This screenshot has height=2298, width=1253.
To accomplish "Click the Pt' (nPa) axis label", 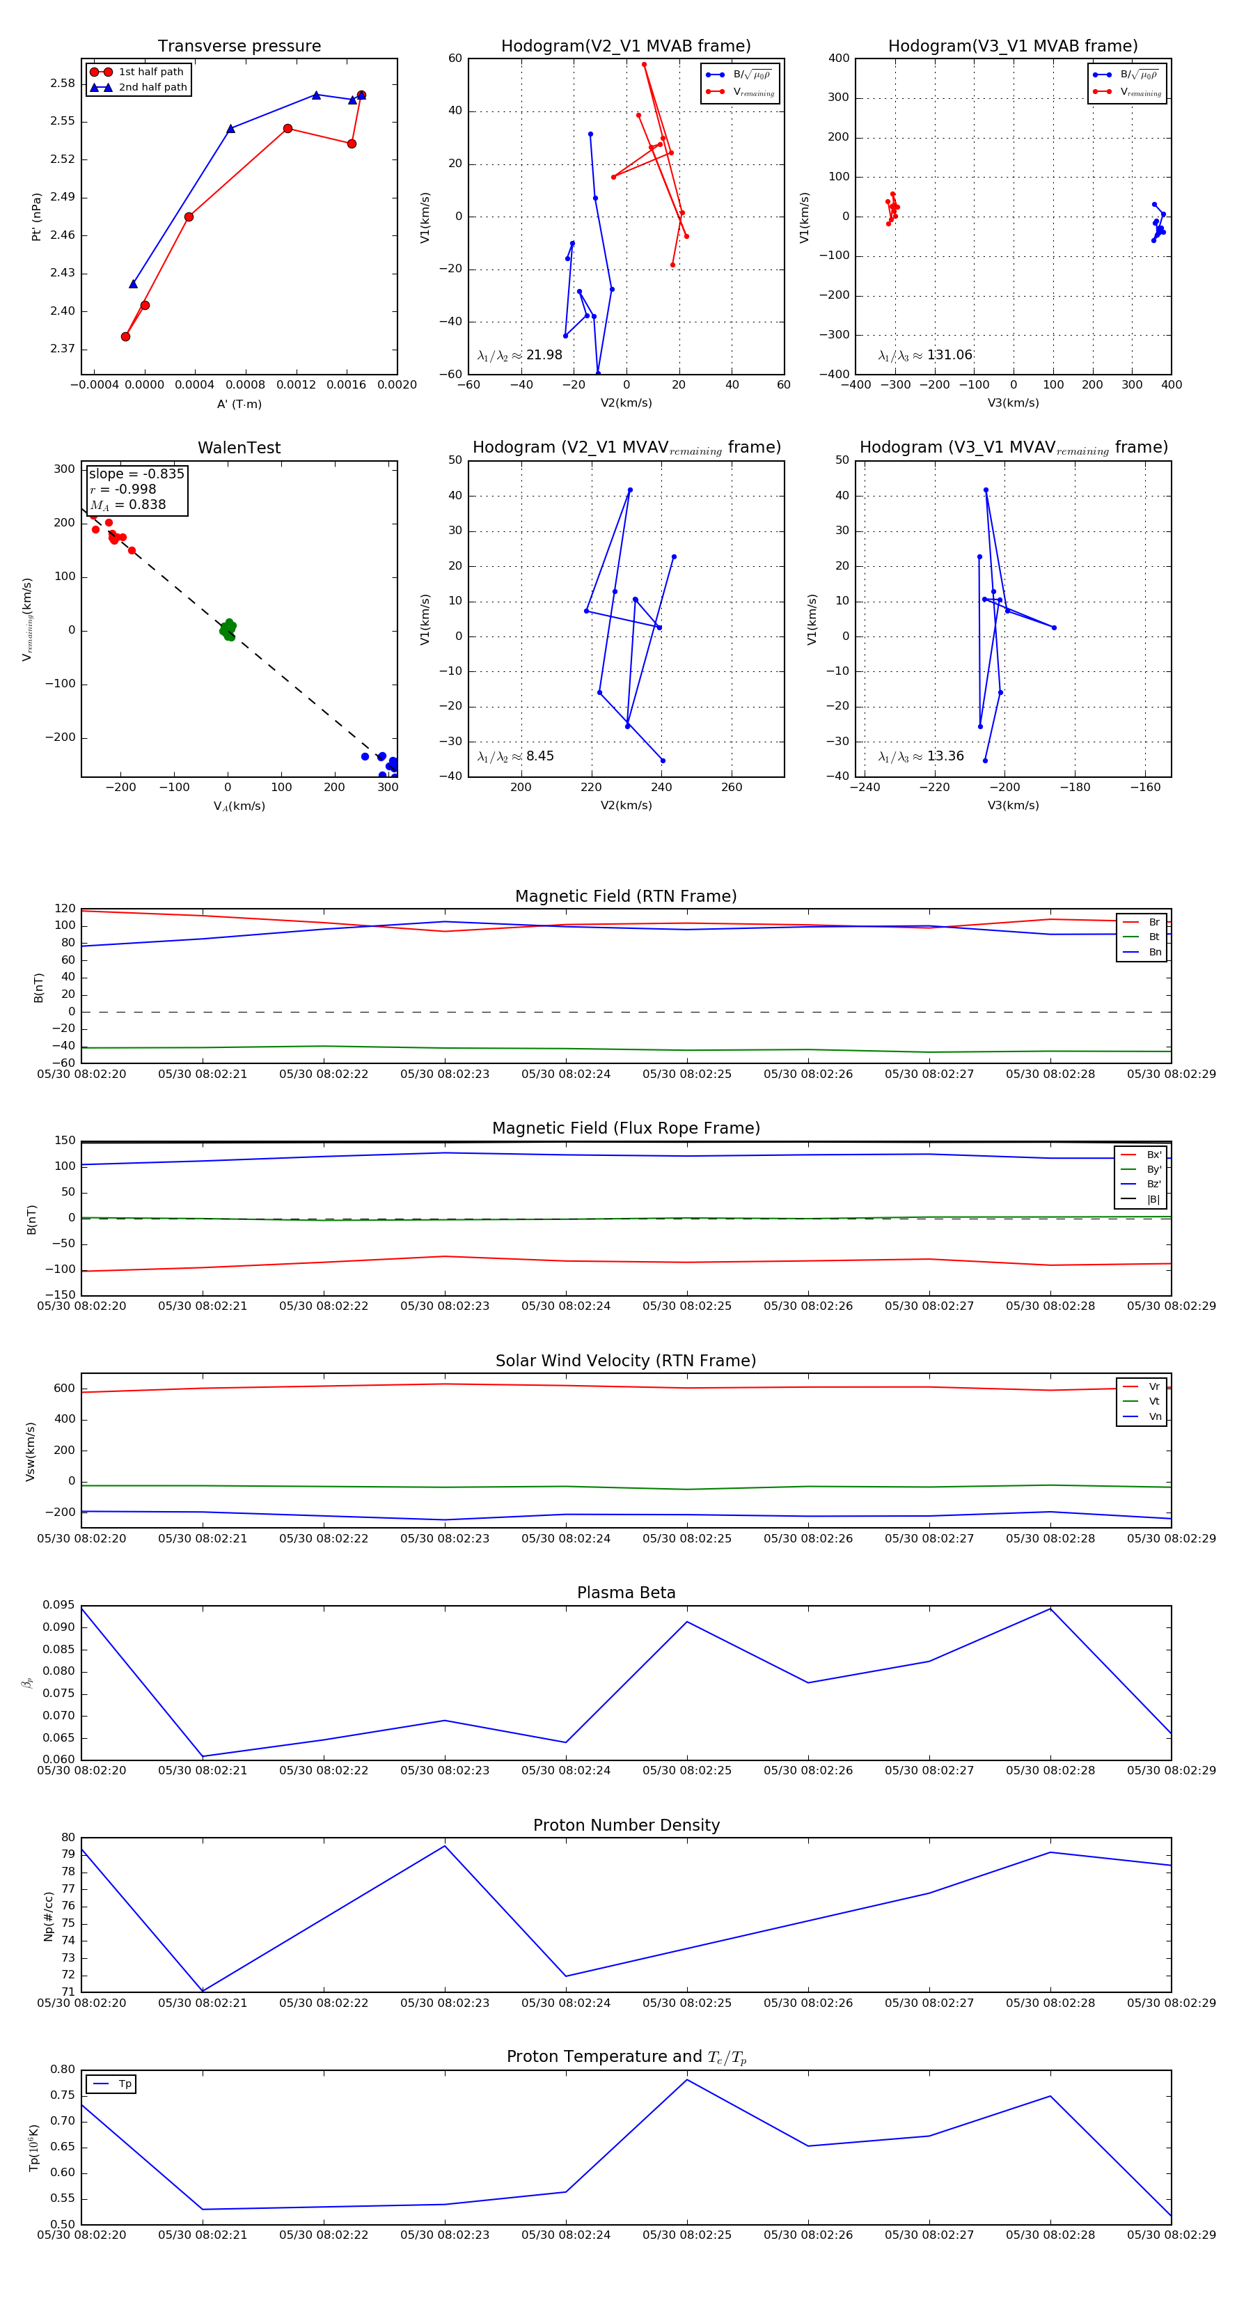I will 37,217.
